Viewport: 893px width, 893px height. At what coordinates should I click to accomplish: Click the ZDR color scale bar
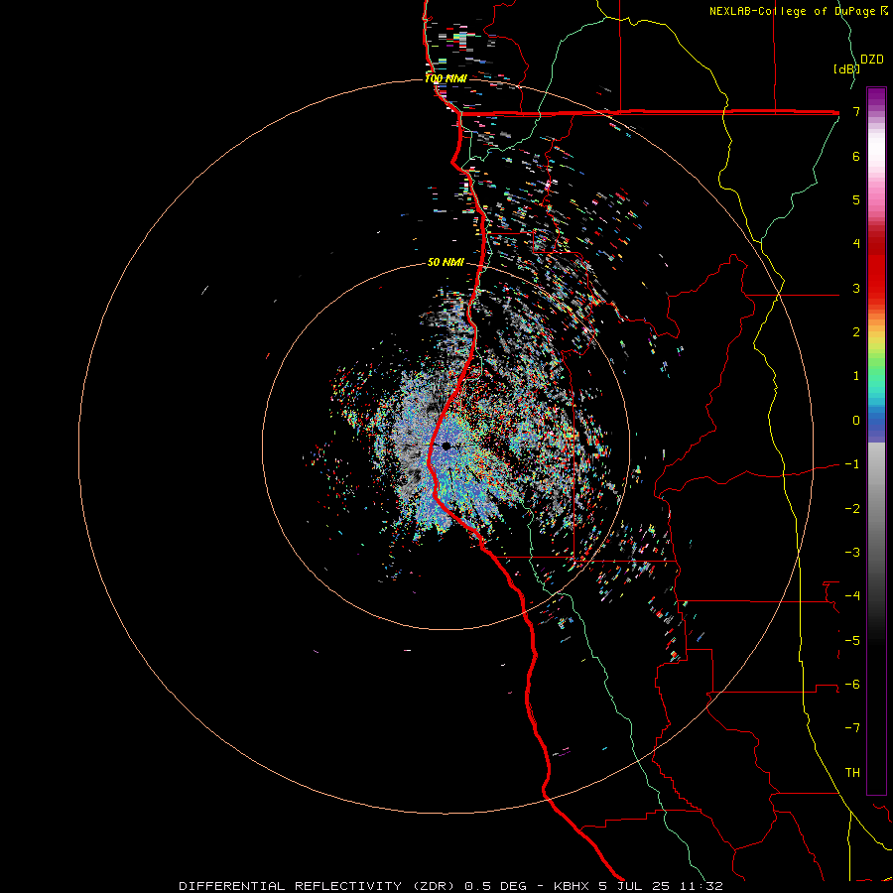(876, 442)
